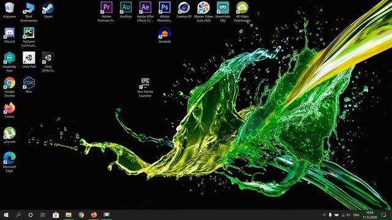
Task: Open the Action Center notifications
Action: 384,215
